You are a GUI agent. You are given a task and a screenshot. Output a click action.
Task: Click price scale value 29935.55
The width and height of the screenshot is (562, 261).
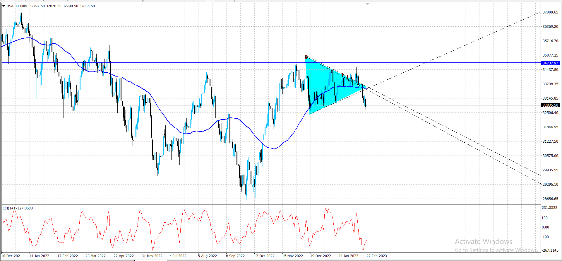550,170
